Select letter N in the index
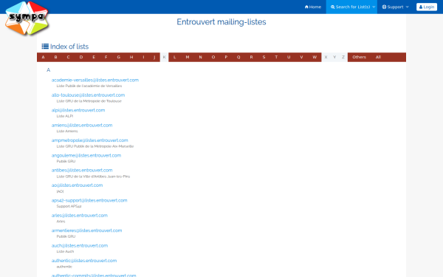The width and height of the screenshot is (443, 277). point(200,57)
